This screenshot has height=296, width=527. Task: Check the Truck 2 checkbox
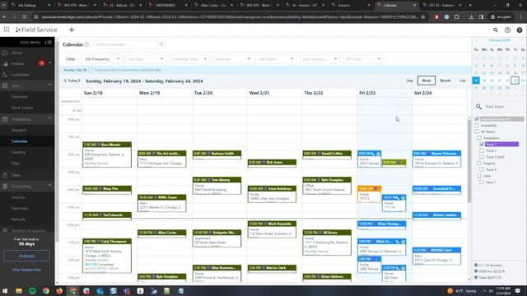[x=481, y=150]
